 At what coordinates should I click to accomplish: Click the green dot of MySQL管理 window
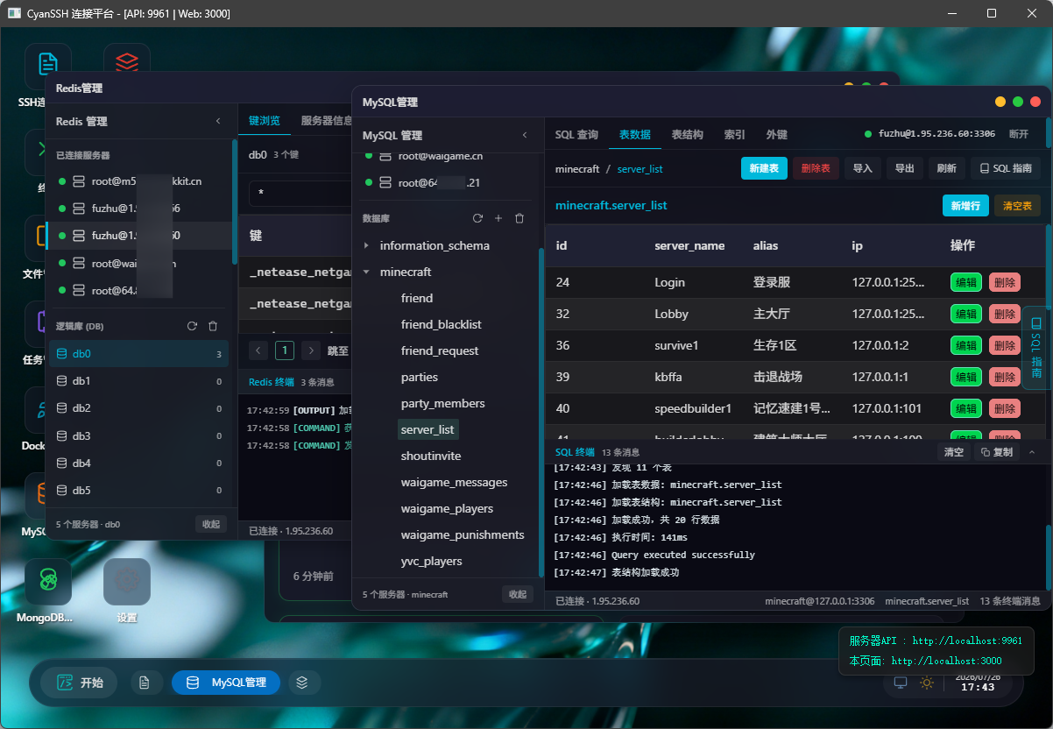point(1018,102)
